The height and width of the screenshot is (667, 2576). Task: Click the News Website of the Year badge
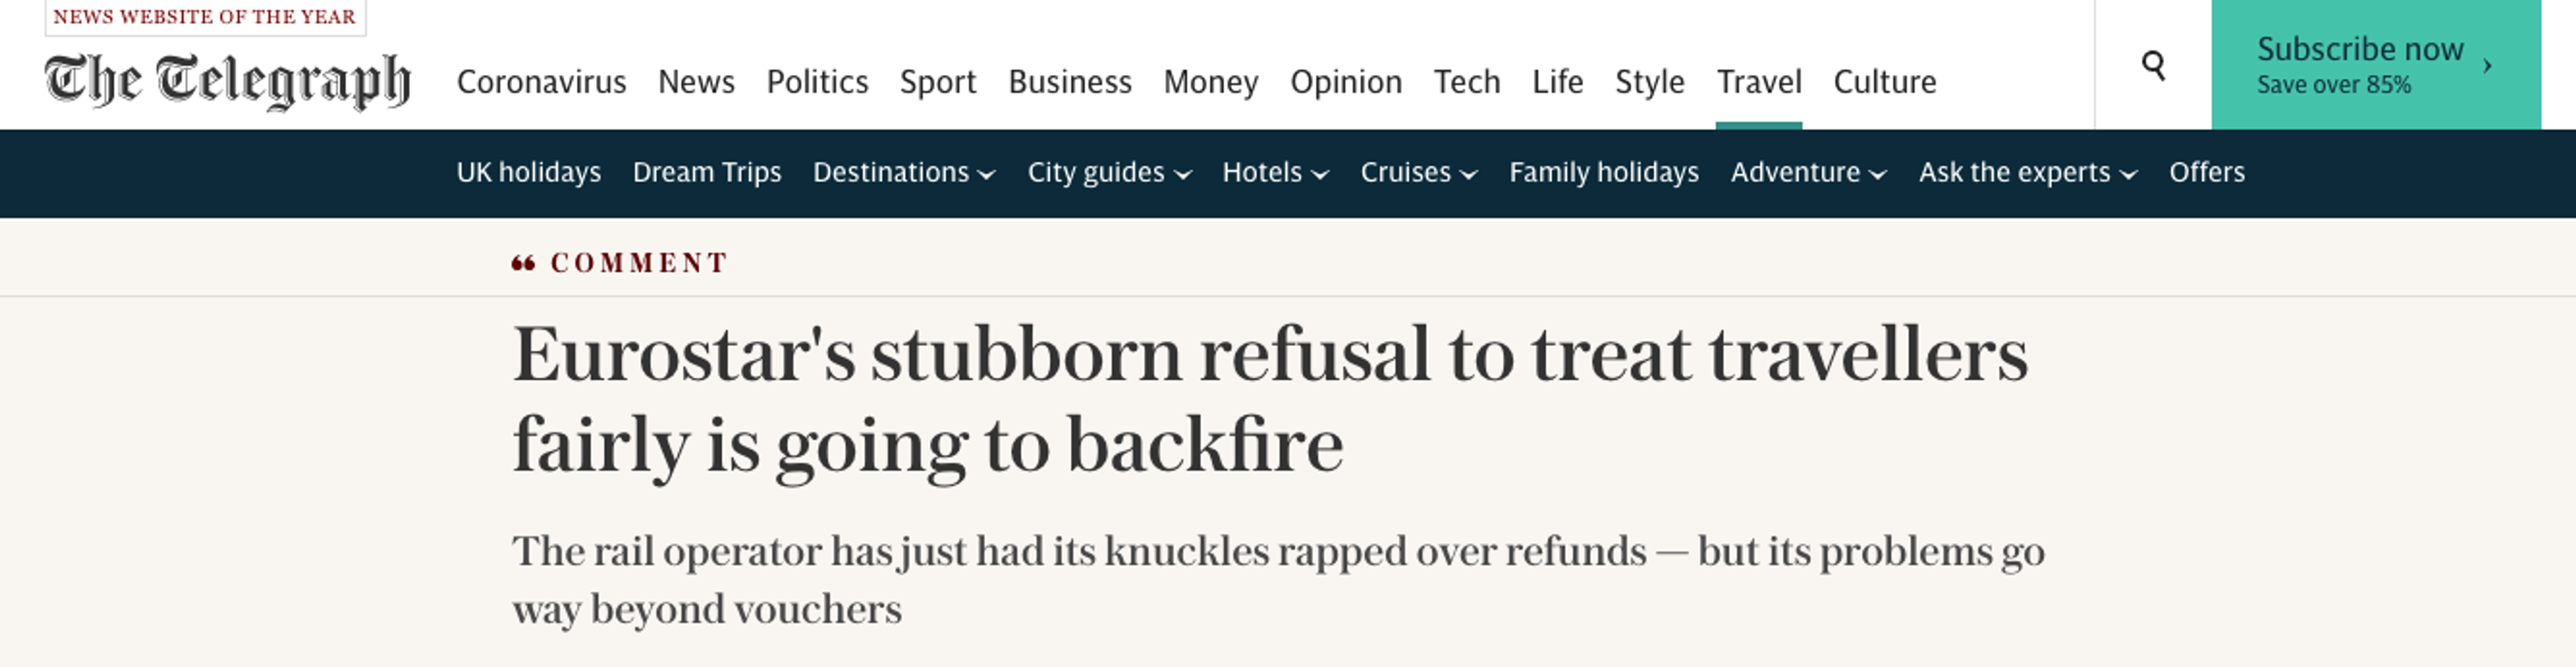[205, 17]
